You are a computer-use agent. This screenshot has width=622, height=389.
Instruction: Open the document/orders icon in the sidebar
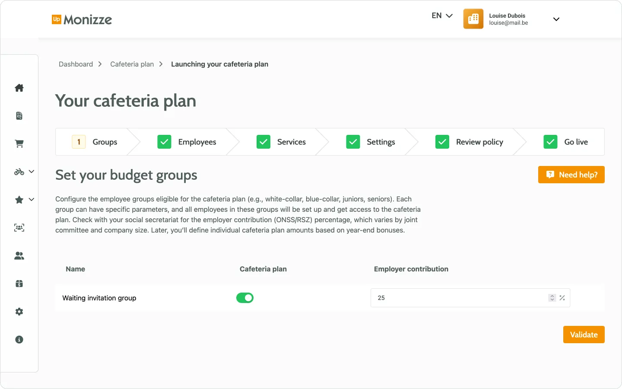(x=19, y=115)
